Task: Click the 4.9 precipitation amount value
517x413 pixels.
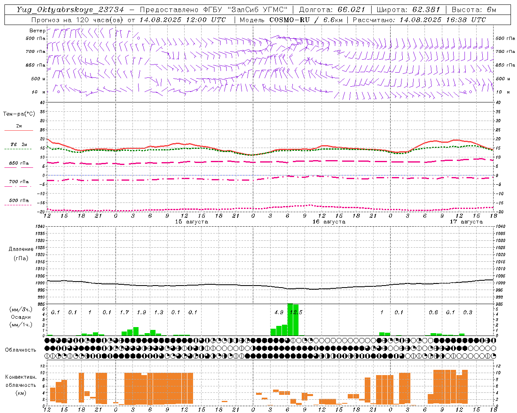Action: (x=279, y=313)
